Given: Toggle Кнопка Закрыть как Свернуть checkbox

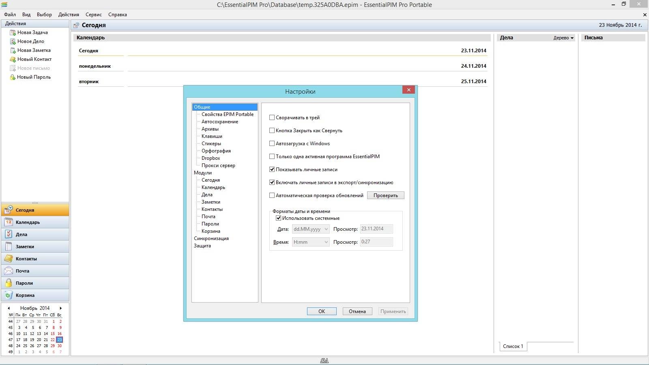Looking at the screenshot, I should point(272,131).
